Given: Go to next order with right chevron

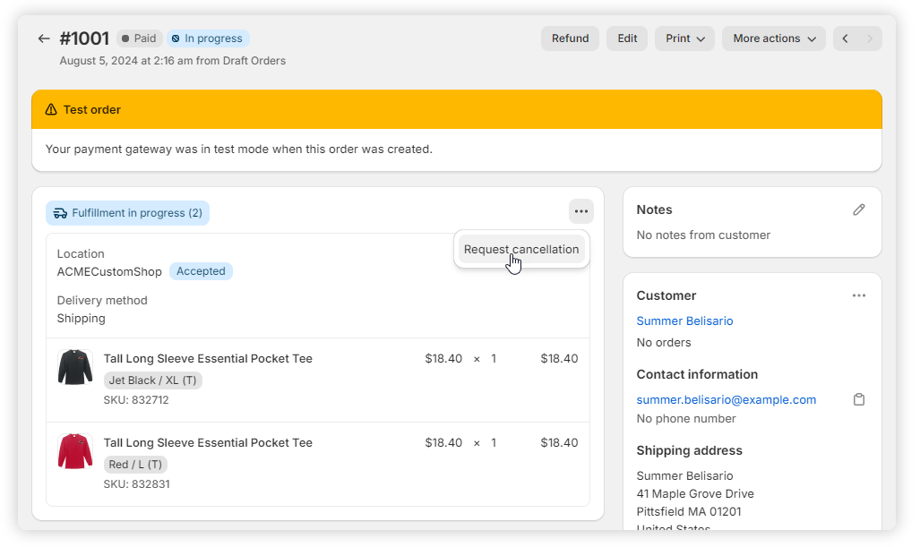Looking at the screenshot, I should [x=870, y=38].
